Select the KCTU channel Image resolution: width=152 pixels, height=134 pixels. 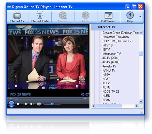[106, 87]
